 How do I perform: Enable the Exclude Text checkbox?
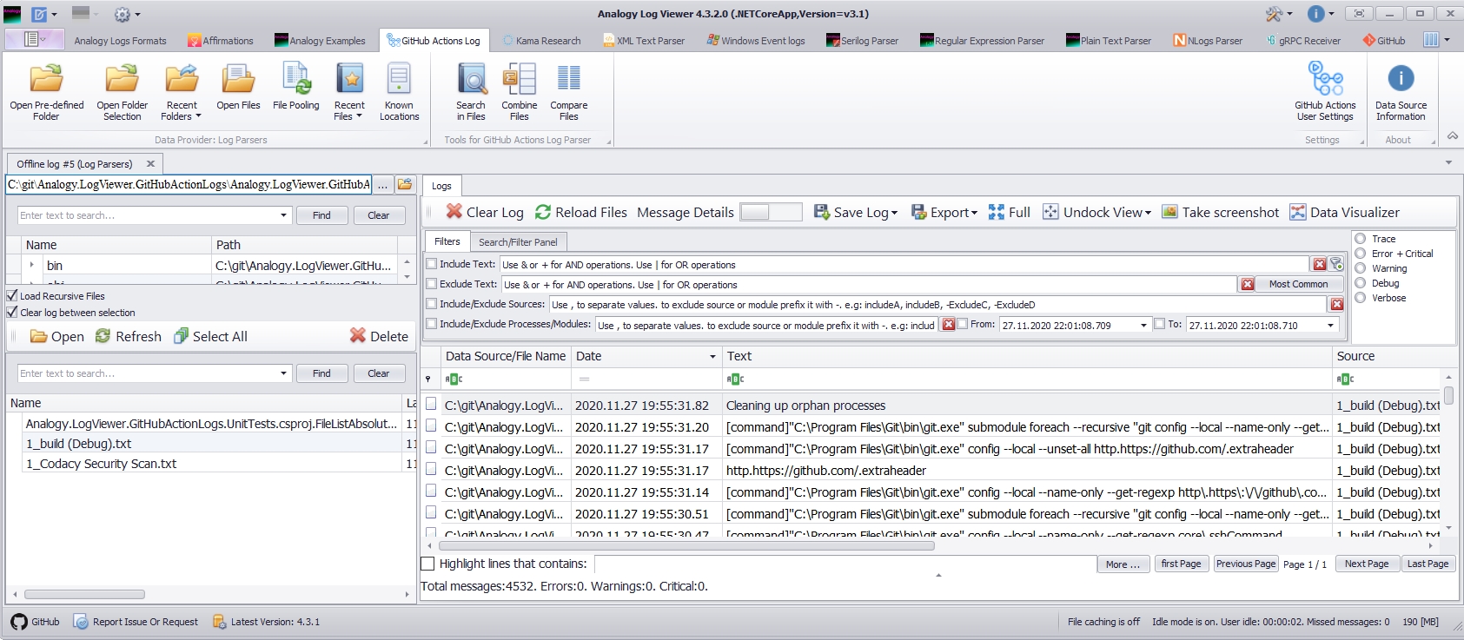[x=432, y=284]
